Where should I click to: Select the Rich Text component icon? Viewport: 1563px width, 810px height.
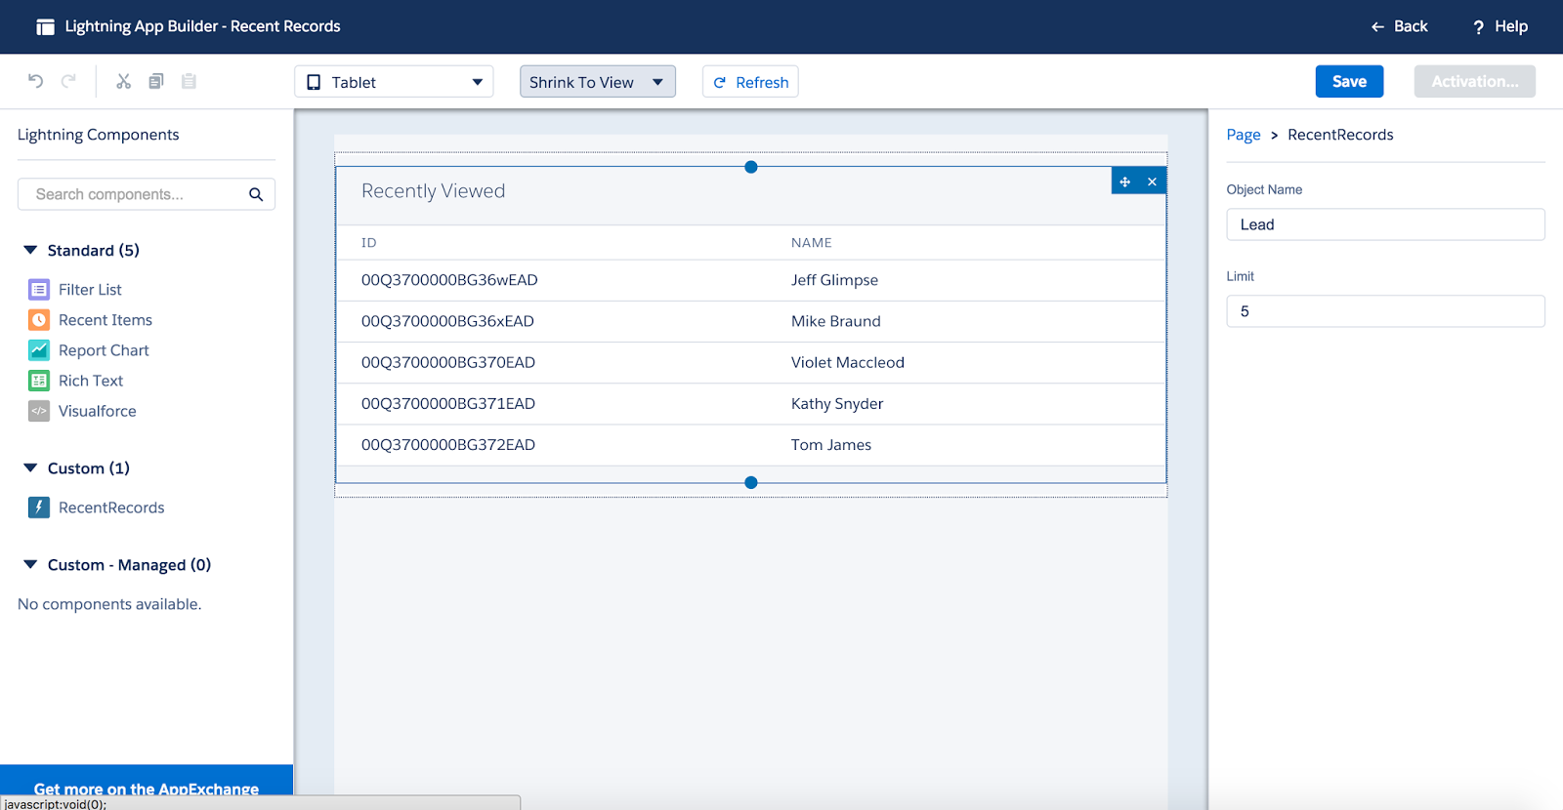click(39, 381)
